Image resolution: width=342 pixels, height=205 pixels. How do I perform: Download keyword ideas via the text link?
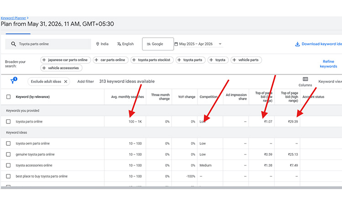(322, 44)
